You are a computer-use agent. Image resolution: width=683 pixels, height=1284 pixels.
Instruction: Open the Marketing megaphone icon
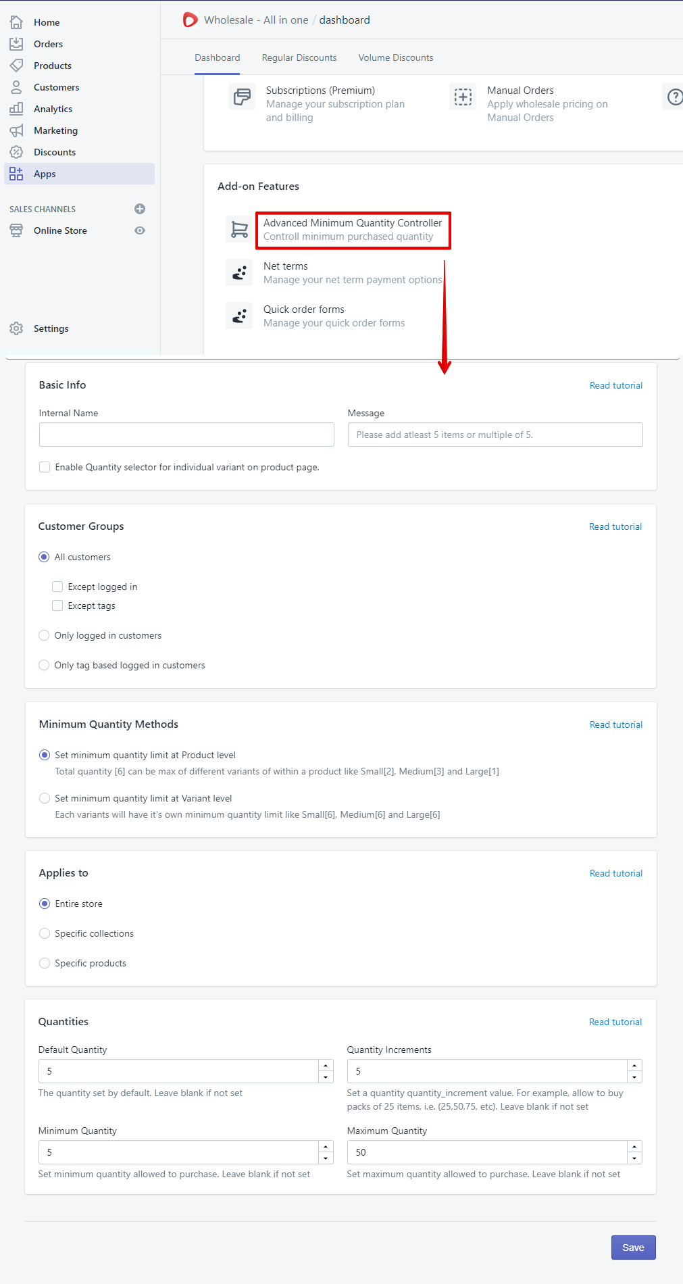pos(16,130)
